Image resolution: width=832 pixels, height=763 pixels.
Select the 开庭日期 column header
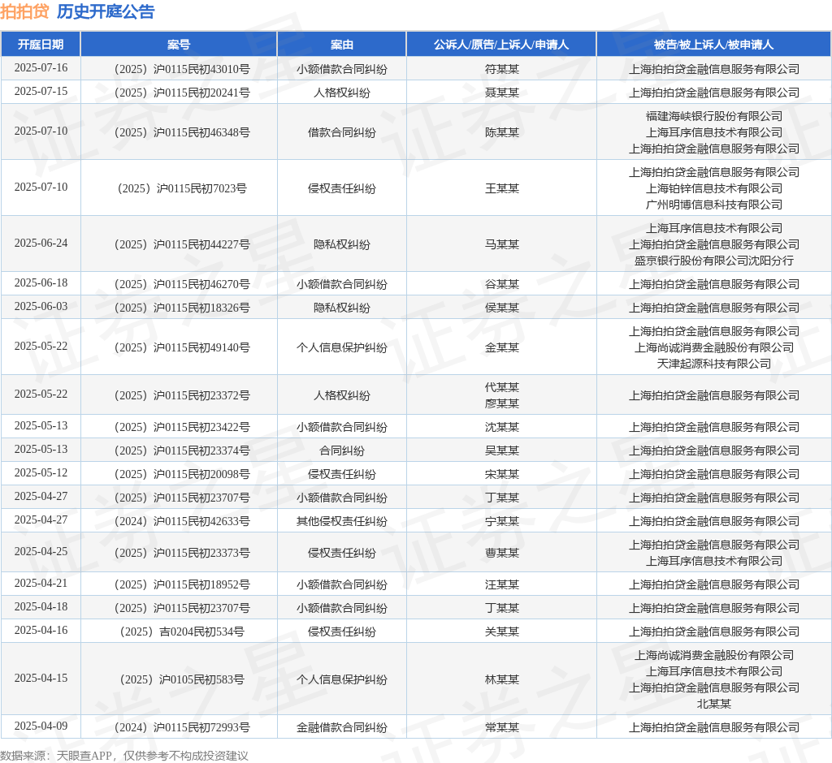pos(41,45)
